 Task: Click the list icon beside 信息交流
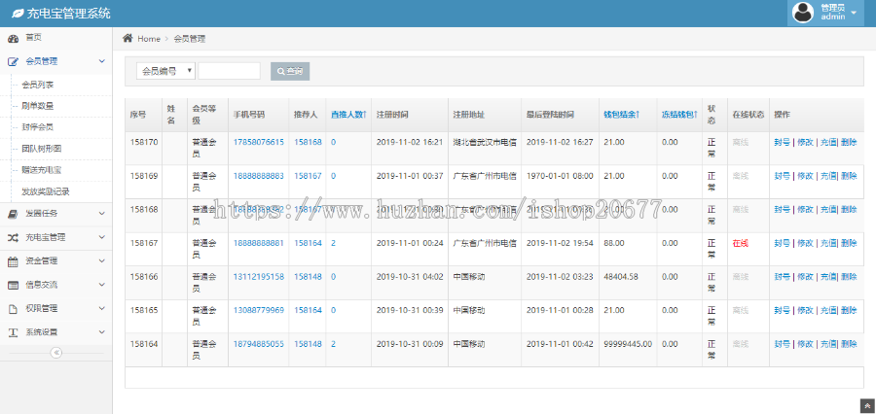13,285
